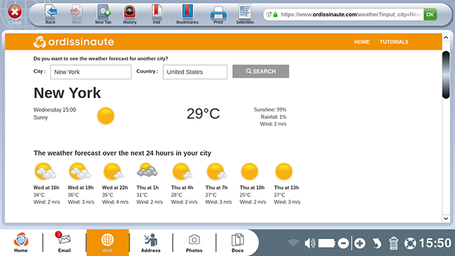Click the 29°C temperature reading
This screenshot has width=455, height=256.
pos(203,114)
